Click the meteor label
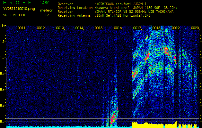This screenshot has height=128, width=202. click(46, 11)
